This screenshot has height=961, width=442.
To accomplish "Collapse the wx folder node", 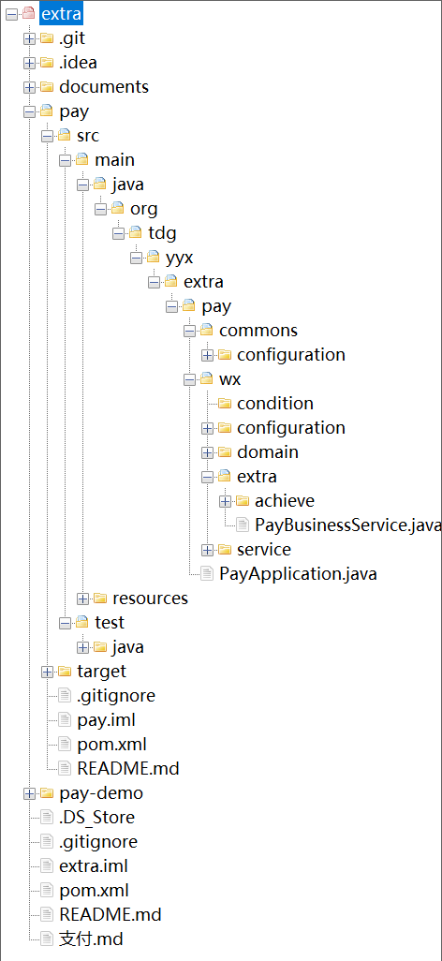I will (x=189, y=379).
